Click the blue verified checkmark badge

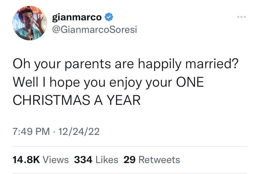[108, 17]
